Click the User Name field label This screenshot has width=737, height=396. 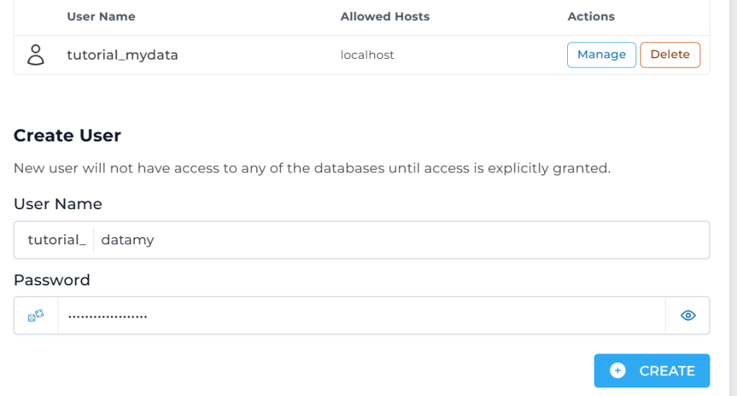(58, 204)
